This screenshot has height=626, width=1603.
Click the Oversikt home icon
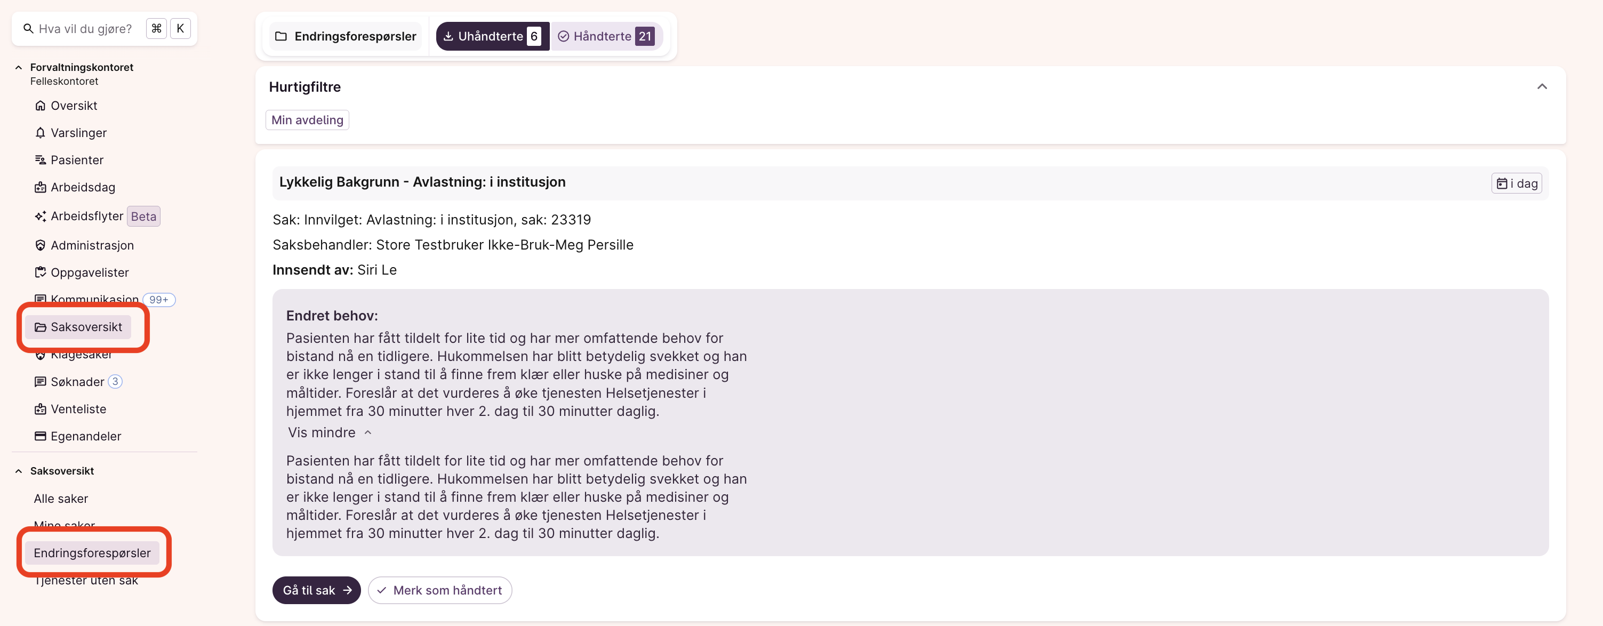[40, 106]
